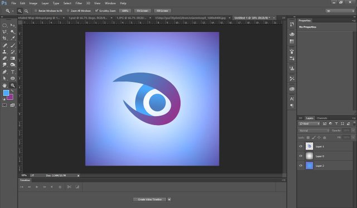Image resolution: width=357 pixels, height=208 pixels.
Task: Click the blue foreground color swatch
Action: (x=6, y=93)
